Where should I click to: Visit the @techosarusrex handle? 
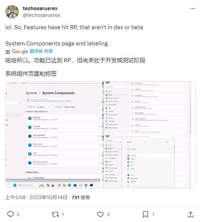[x=41, y=15]
